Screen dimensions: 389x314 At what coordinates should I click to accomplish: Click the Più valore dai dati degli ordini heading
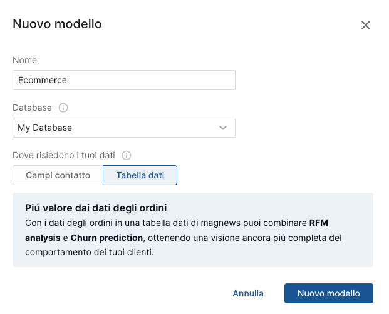[x=96, y=208]
